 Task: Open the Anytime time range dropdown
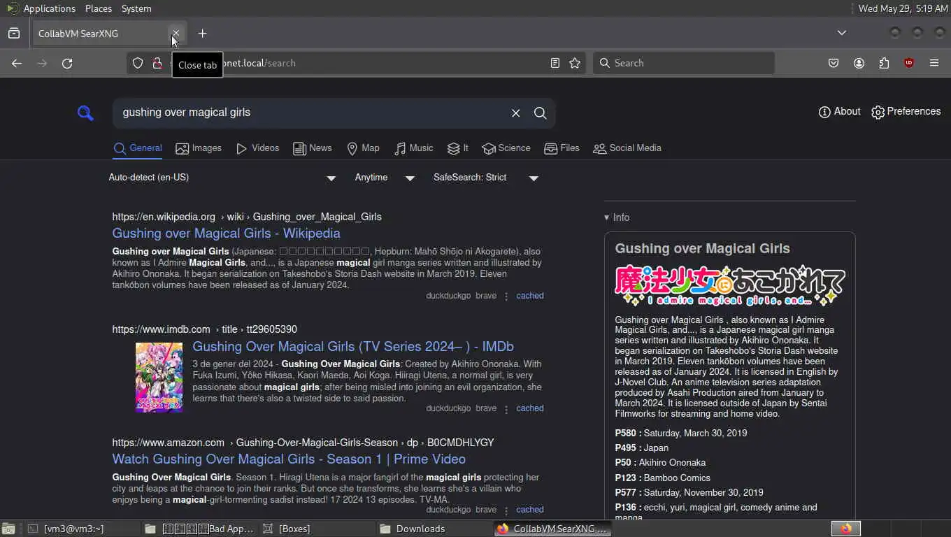(x=385, y=178)
